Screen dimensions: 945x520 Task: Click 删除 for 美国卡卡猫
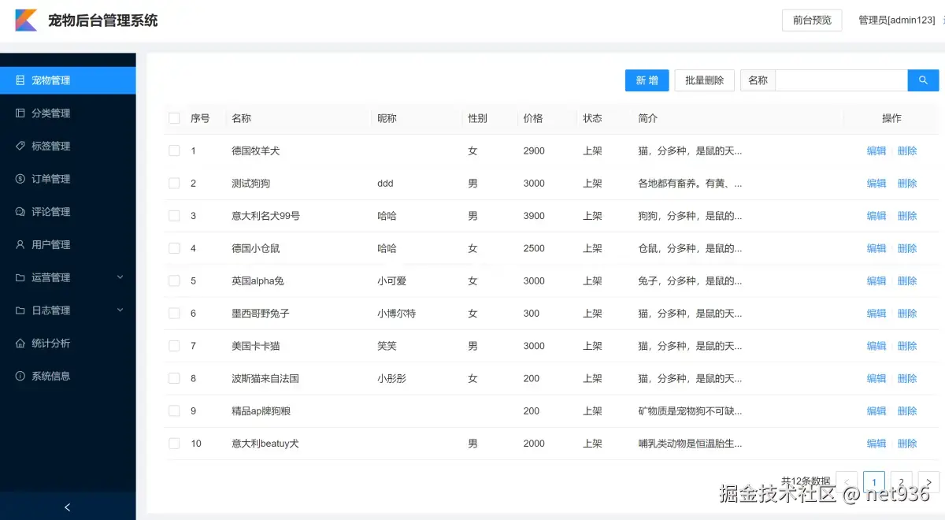point(907,346)
